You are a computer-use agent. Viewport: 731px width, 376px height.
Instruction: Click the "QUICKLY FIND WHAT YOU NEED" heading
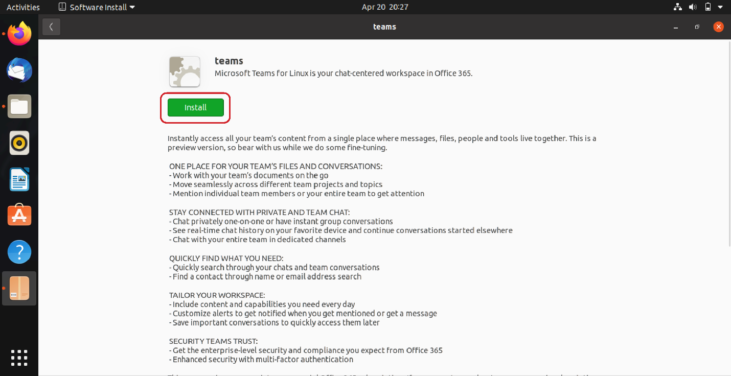coord(226,258)
